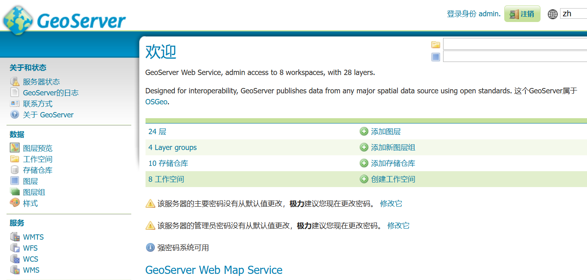This screenshot has width=587, height=280.
Task: Click the 添加图层 link
Action: (x=386, y=131)
